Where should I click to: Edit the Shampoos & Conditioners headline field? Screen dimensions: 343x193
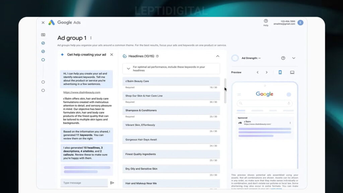[x=171, y=111]
